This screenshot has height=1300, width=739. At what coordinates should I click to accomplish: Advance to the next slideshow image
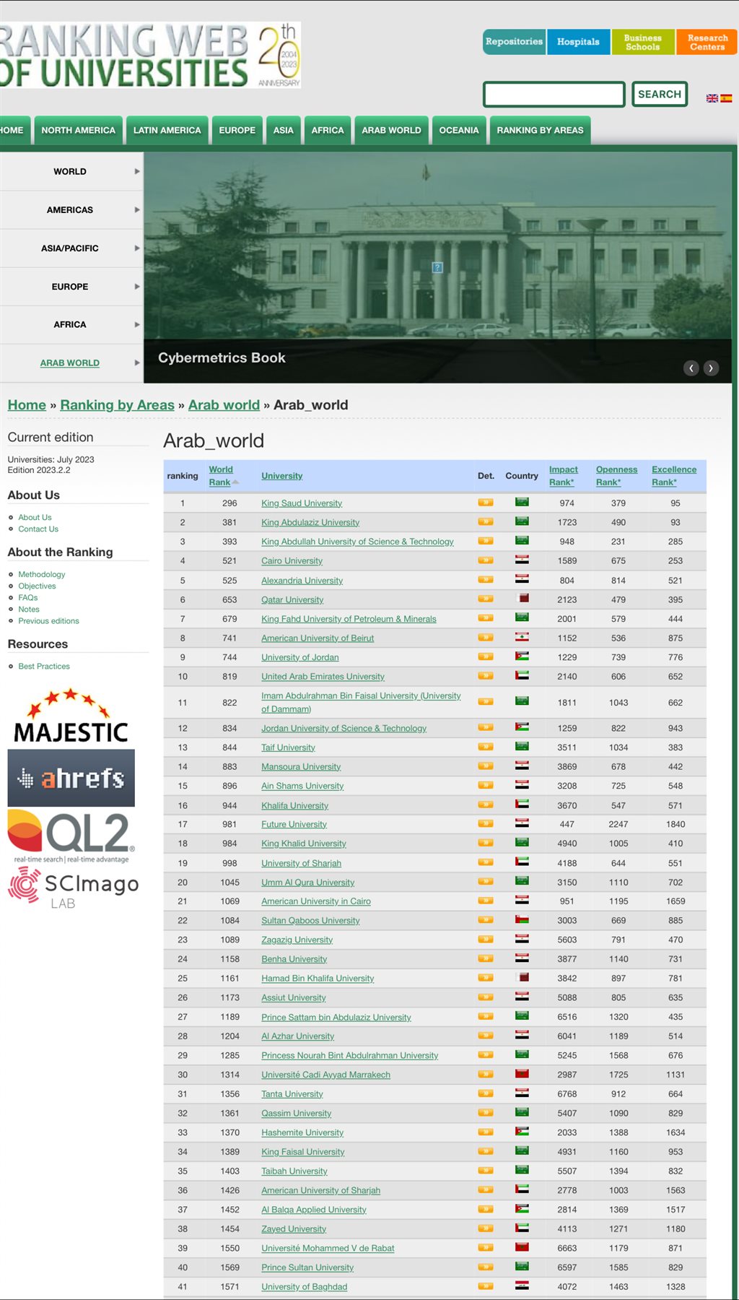click(711, 368)
